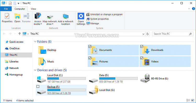Open the recent locations dropdown arrow
Viewport: 196px width, 103px height.
pos(15,34)
